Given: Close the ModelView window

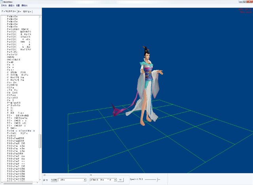Looking at the screenshot, I should (x=249, y=2).
